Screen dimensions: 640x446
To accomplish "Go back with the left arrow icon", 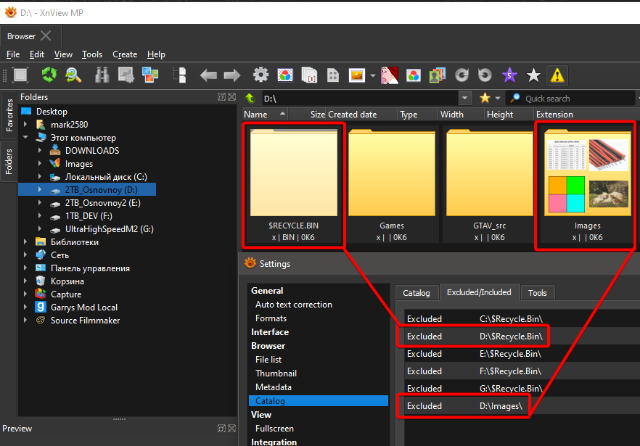I will coord(209,75).
